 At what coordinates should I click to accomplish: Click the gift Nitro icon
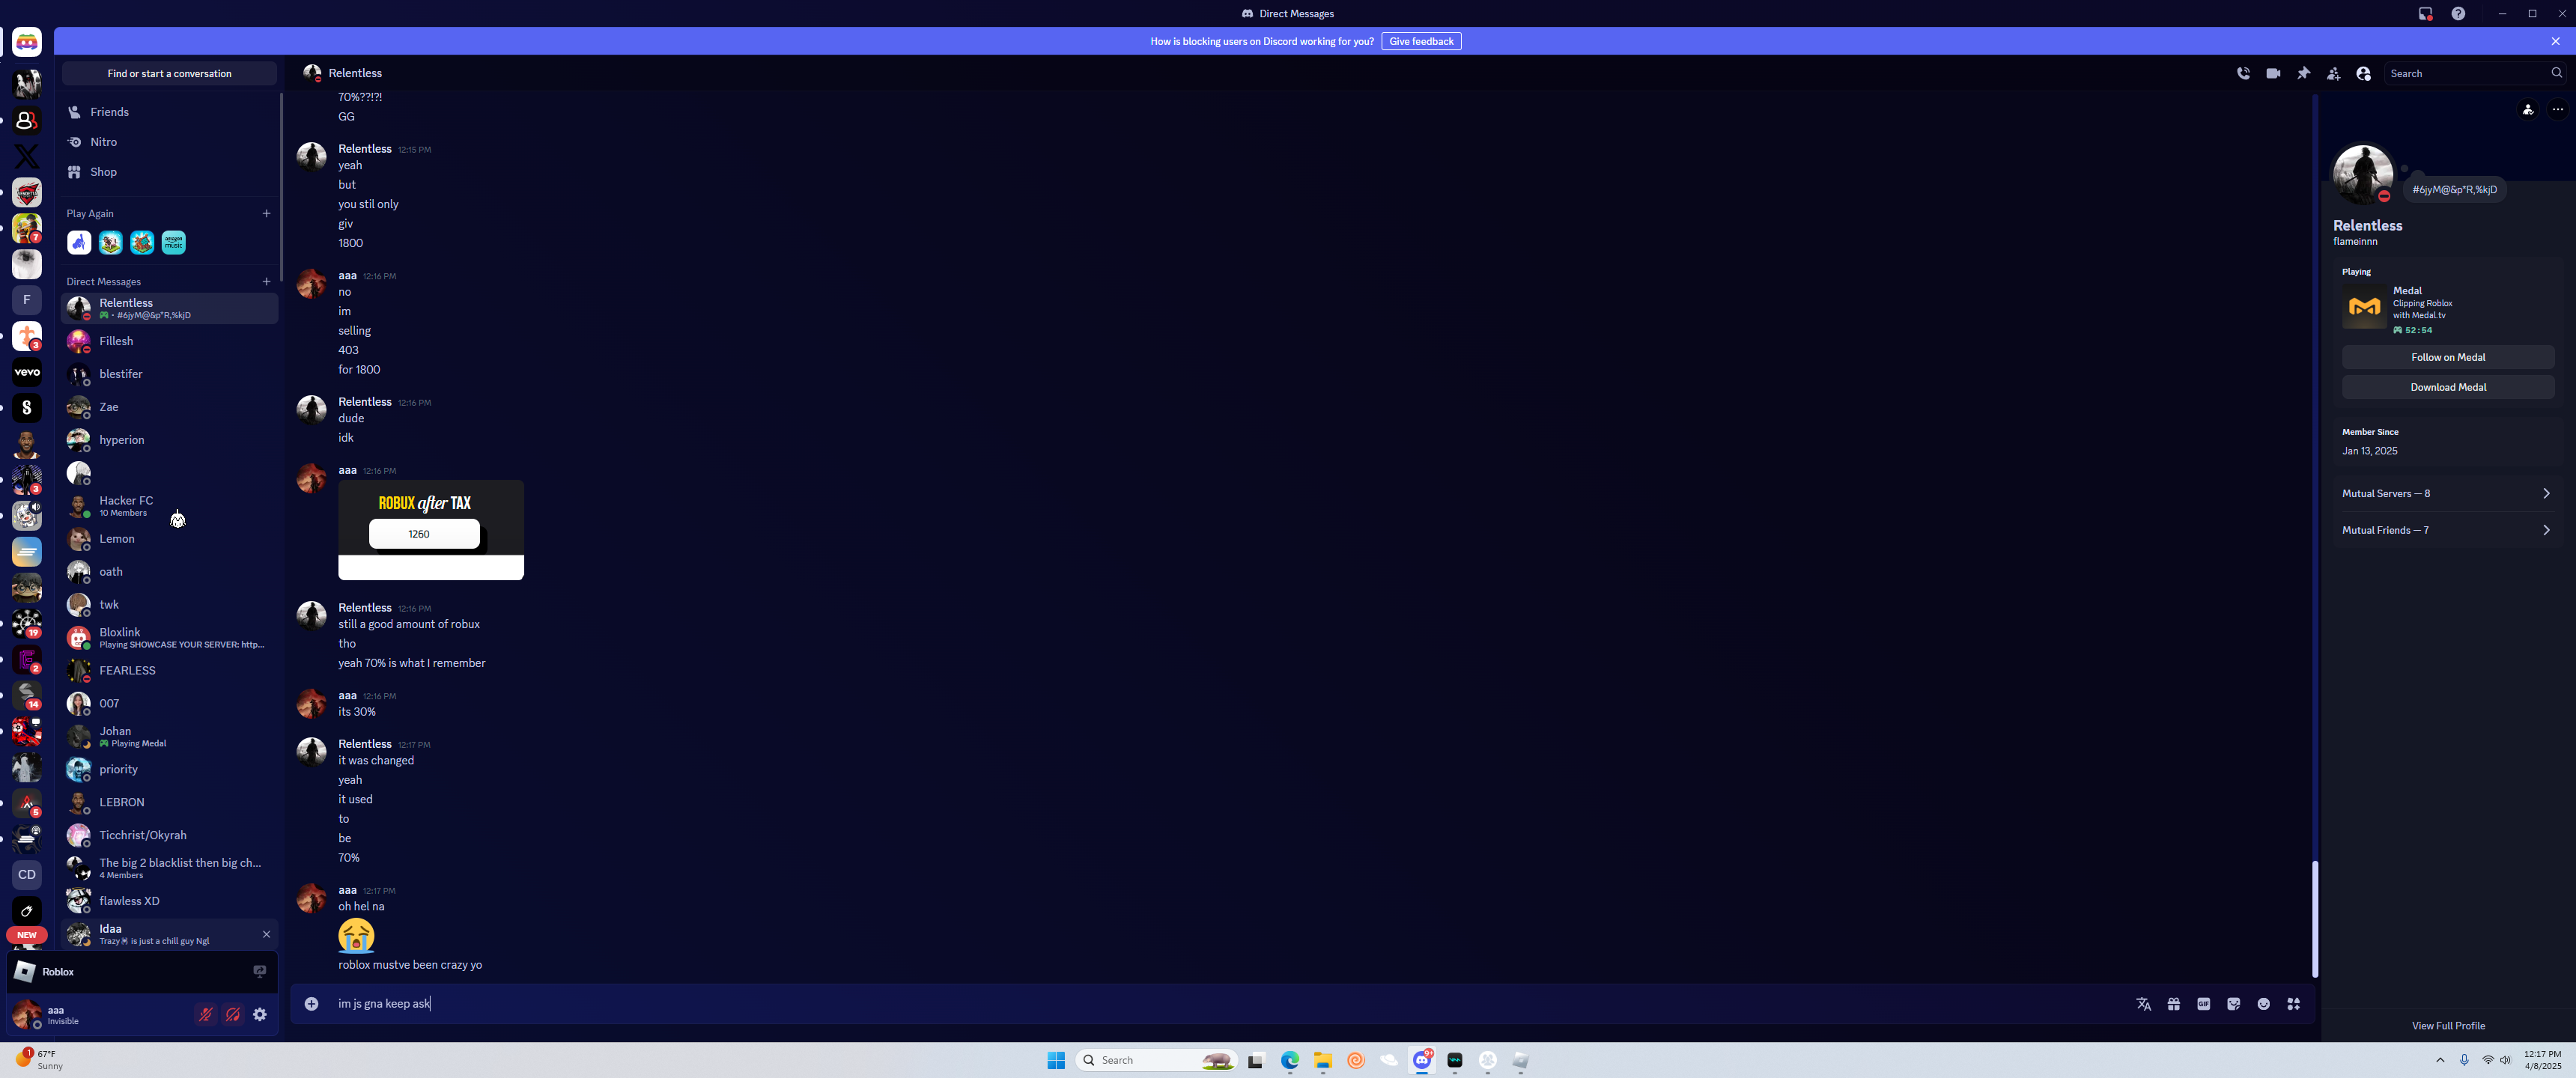click(x=2173, y=1004)
